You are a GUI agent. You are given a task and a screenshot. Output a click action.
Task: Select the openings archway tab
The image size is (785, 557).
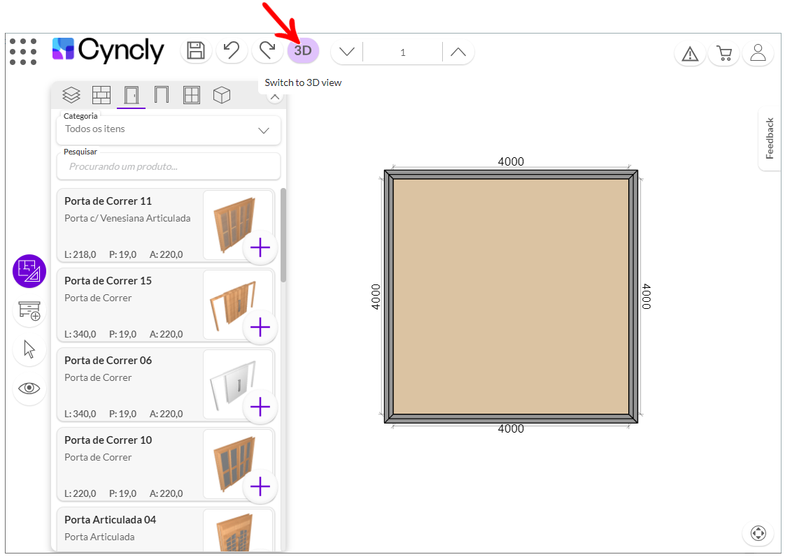click(161, 95)
